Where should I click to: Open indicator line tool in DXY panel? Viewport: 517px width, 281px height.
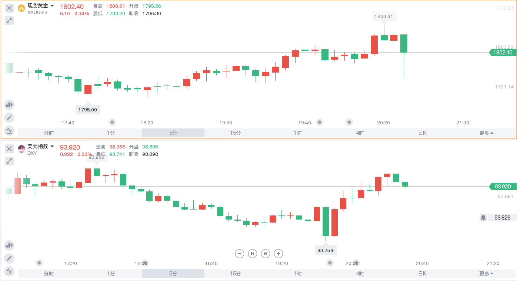(x=9, y=271)
